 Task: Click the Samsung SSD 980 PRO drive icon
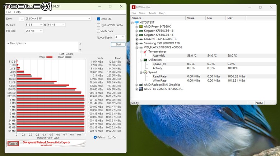pos(141,43)
